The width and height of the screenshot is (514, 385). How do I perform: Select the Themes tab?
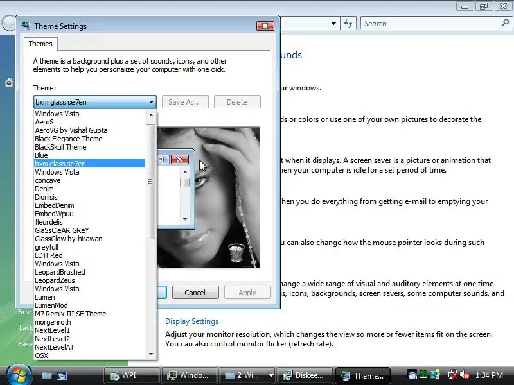point(40,44)
